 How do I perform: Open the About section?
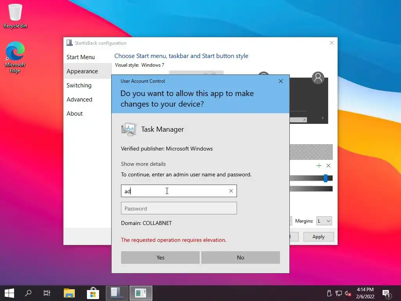(75, 113)
